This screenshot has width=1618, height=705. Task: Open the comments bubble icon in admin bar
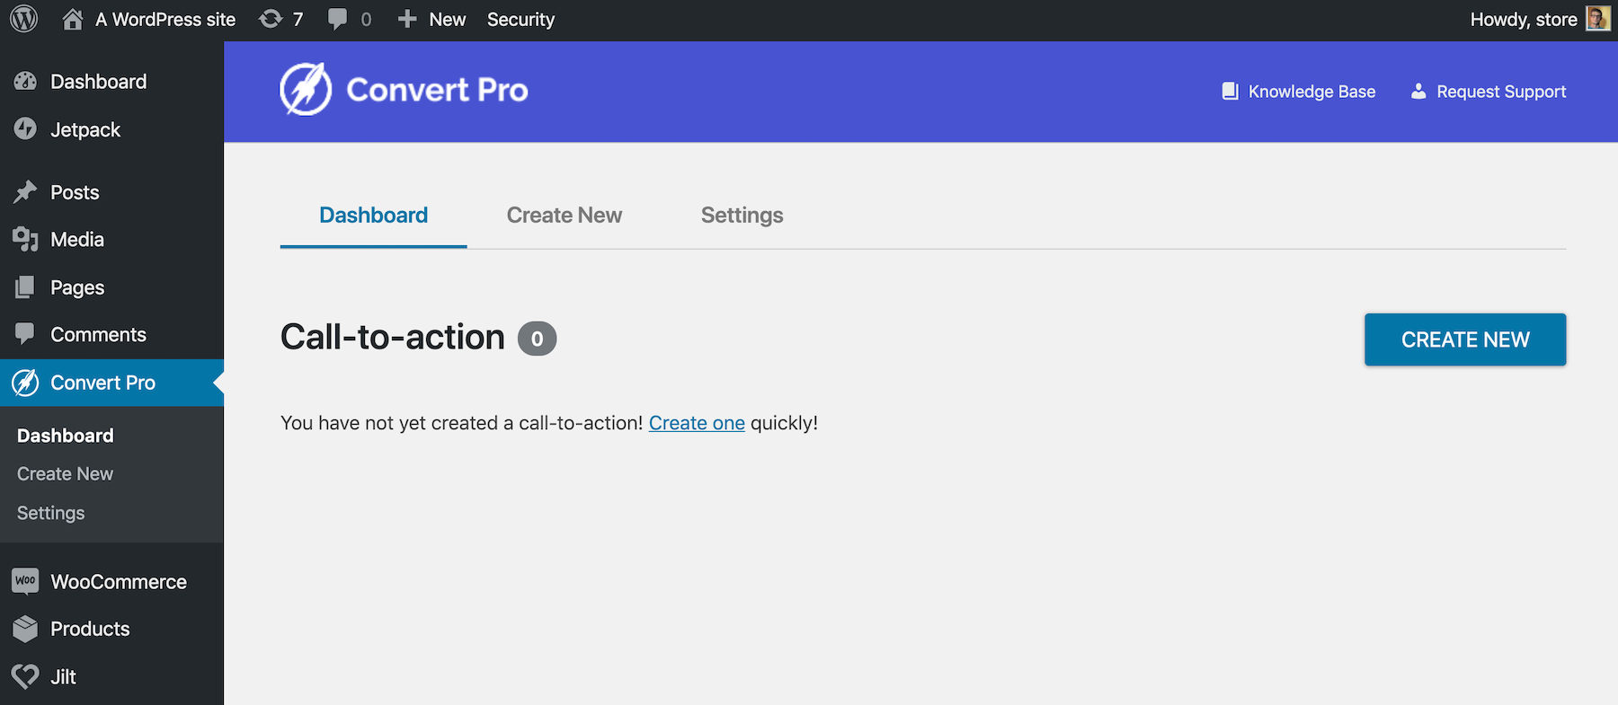337,19
